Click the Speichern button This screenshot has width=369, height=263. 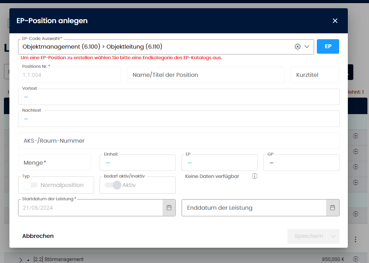point(309,236)
